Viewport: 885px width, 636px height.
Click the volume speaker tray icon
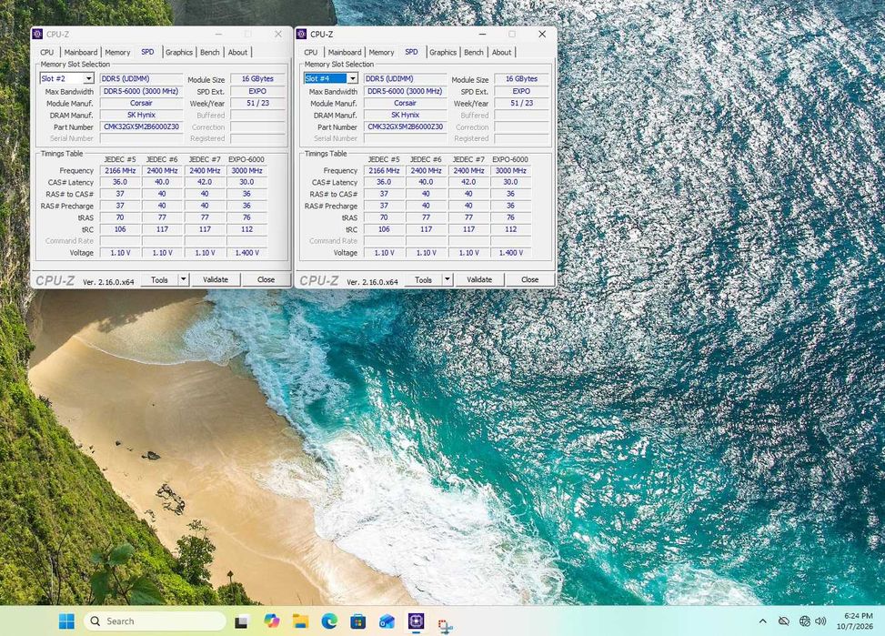point(820,621)
